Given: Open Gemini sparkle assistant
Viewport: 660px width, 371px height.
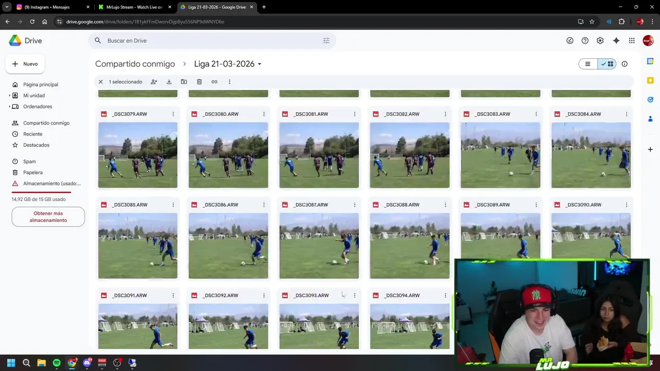Looking at the screenshot, I should coord(616,41).
